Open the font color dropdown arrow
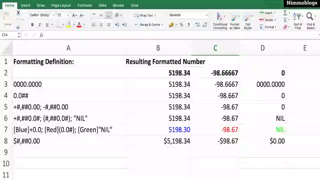The width and height of the screenshot is (320, 180). [84, 24]
